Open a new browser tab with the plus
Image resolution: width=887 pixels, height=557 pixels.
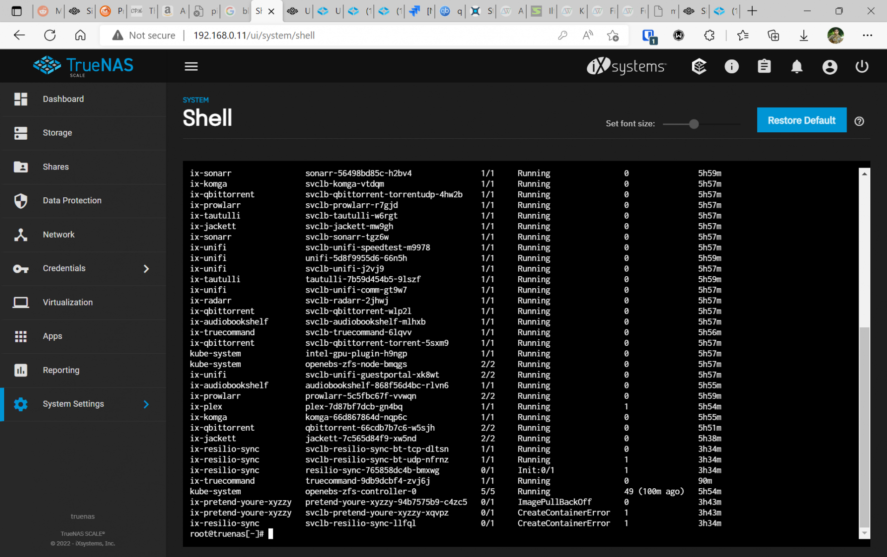(x=752, y=11)
